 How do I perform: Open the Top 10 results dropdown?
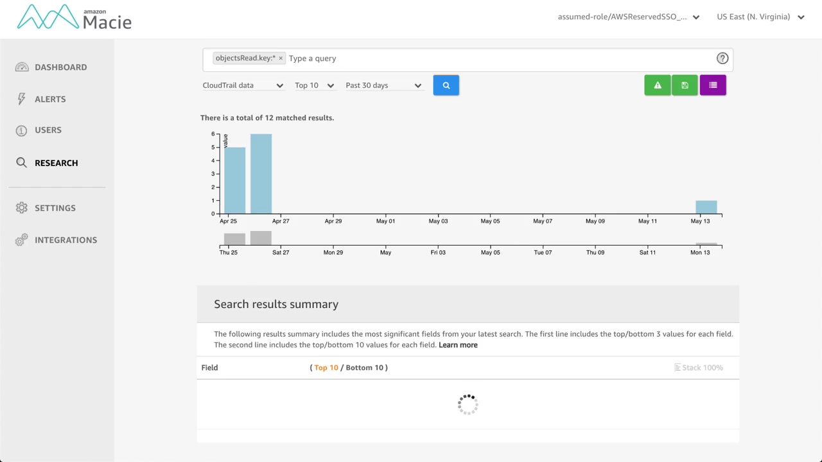pyautogui.click(x=314, y=85)
